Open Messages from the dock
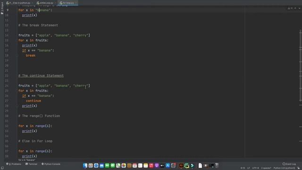The width and height of the screenshot is (302, 170). click(x=113, y=165)
